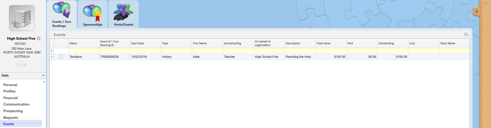Go to Communication in the sidebar
Image resolution: width=491 pixels, height=128 pixels.
click(16, 104)
